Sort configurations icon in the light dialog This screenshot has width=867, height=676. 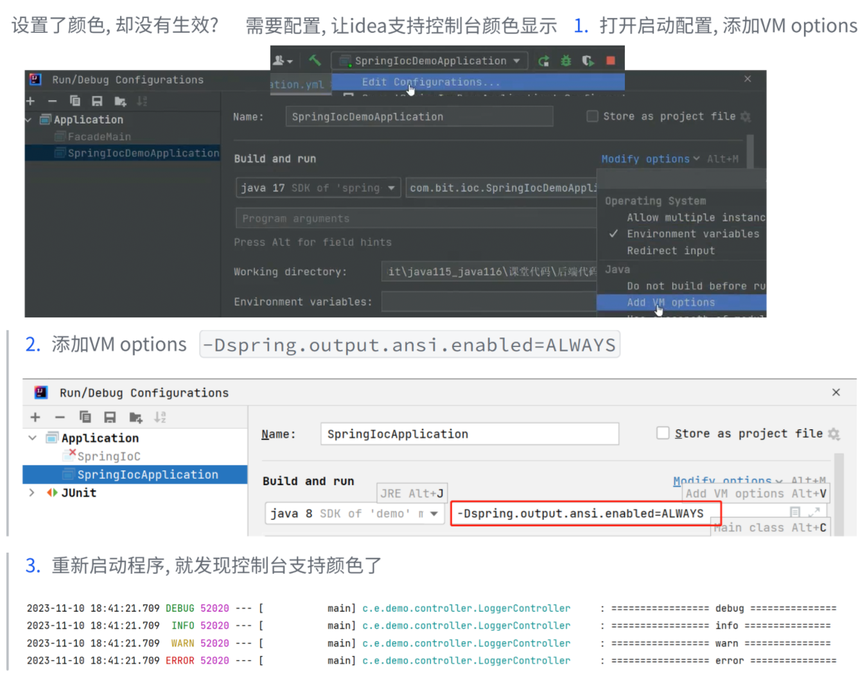(160, 417)
